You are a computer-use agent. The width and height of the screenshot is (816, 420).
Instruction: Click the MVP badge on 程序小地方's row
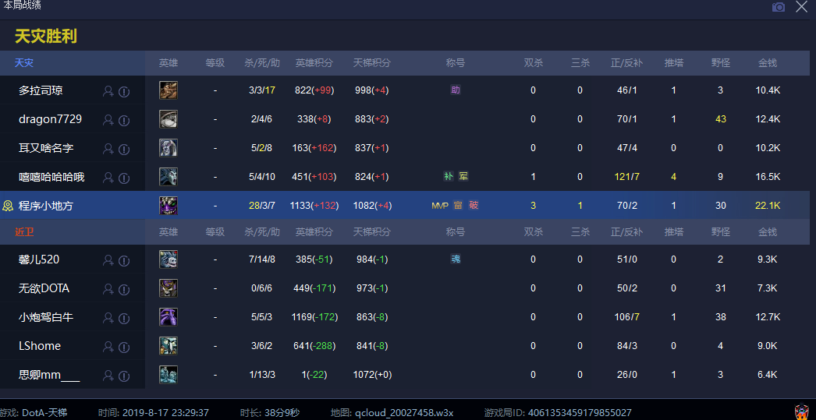[440, 206]
